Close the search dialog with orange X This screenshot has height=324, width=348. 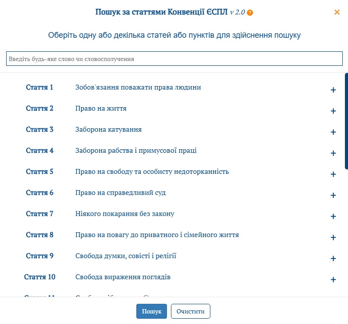(x=337, y=12)
